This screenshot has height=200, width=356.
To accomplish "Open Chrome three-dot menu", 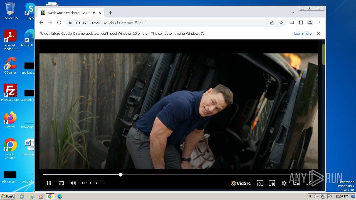I will pos(319,23).
